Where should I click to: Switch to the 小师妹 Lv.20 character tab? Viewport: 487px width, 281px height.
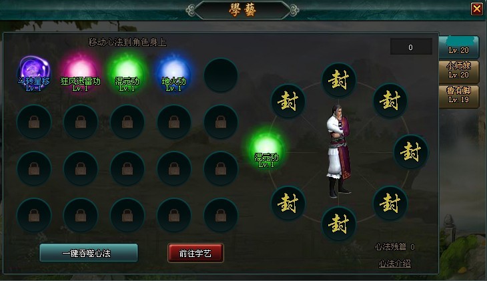coord(459,71)
